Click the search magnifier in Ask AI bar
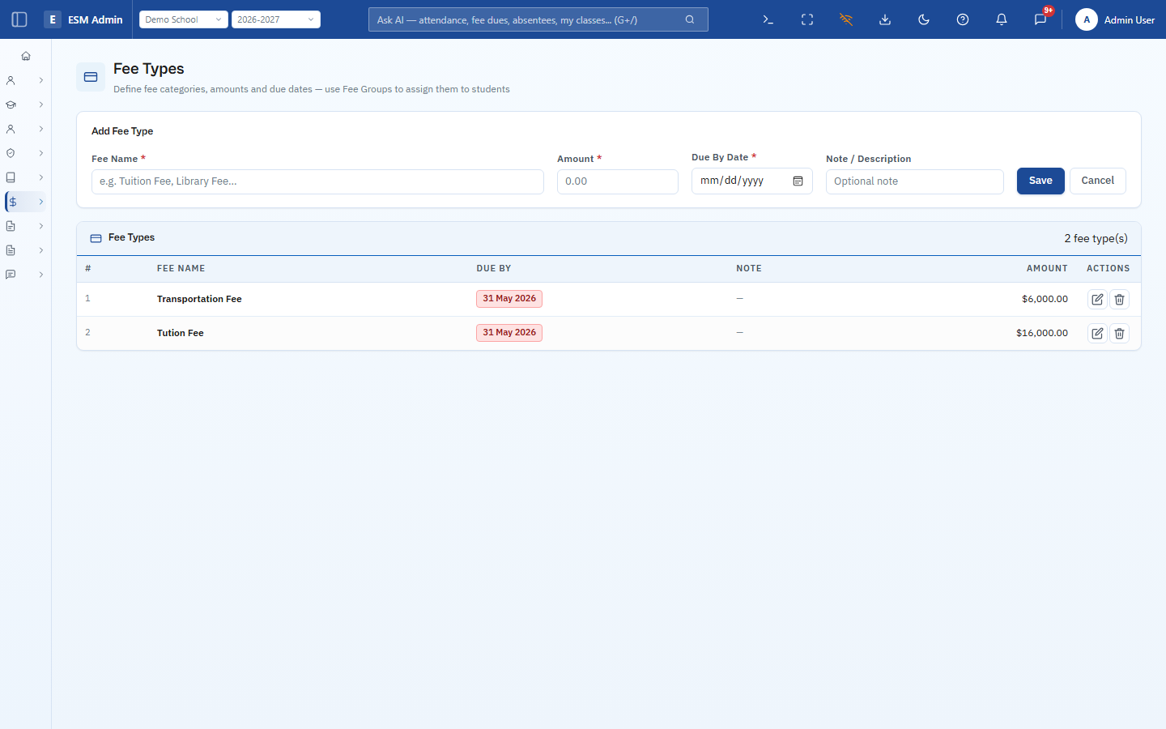1166x729 pixels. click(x=690, y=19)
